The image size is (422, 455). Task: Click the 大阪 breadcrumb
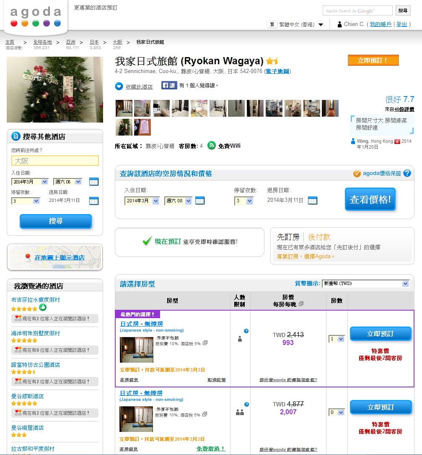pyautogui.click(x=117, y=42)
